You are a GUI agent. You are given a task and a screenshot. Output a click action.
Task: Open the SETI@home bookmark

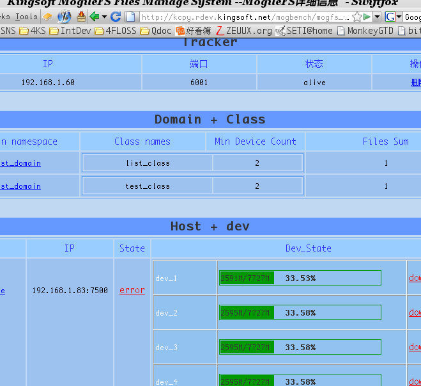coord(303,30)
